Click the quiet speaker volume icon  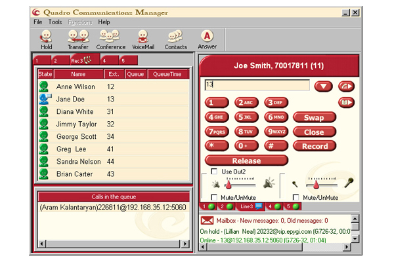point(216,185)
